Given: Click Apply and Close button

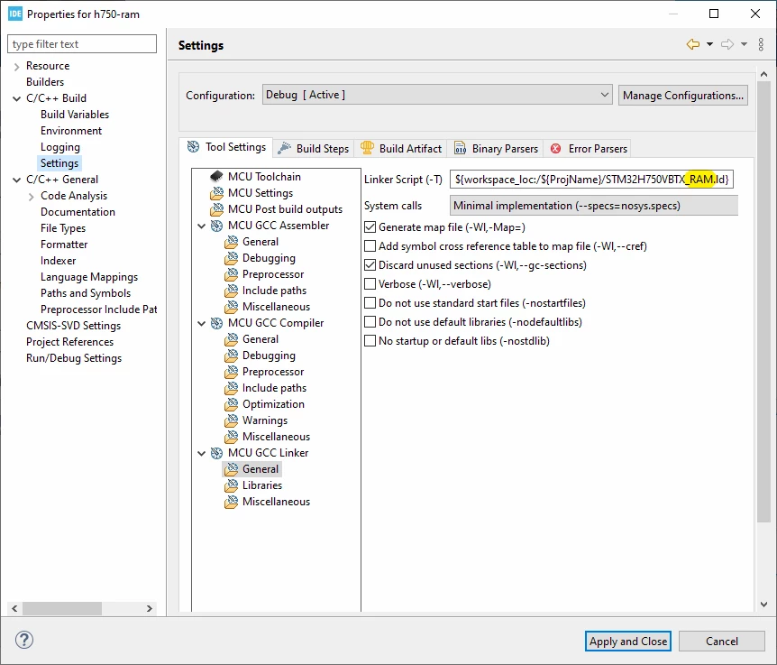Looking at the screenshot, I should pos(628,642).
